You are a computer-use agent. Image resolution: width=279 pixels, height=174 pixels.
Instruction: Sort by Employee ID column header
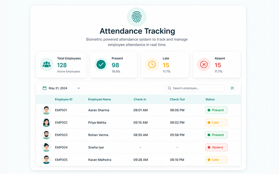(64, 99)
